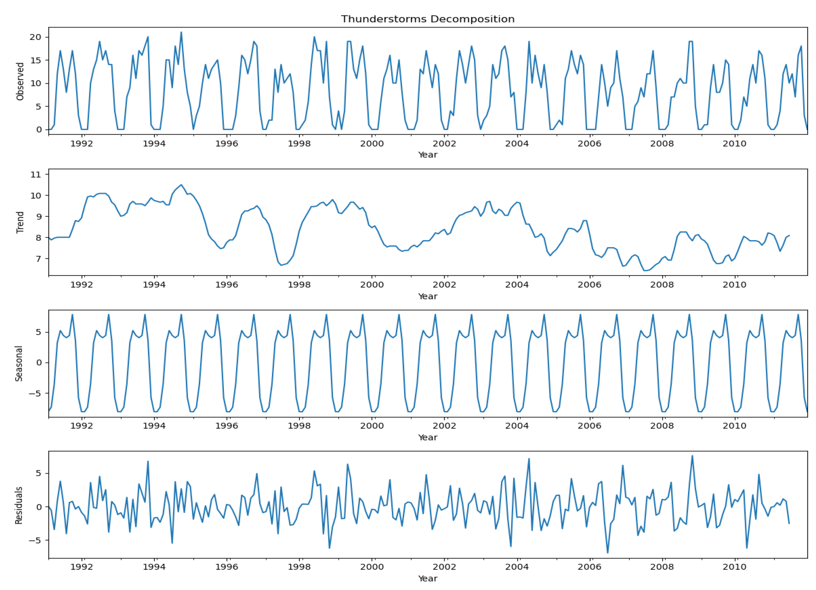Click the 'Observed' y-axis label

click(20, 82)
